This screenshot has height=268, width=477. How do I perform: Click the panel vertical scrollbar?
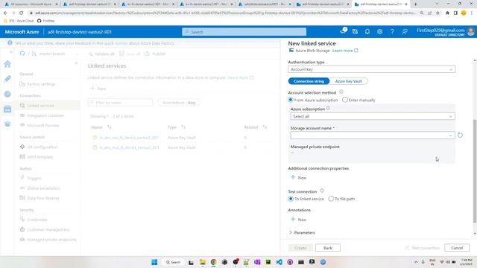click(475, 170)
